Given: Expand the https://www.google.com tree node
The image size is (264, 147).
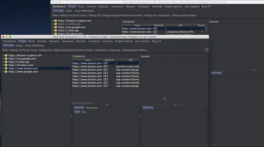Looking at the screenshot, I should click(3, 72).
